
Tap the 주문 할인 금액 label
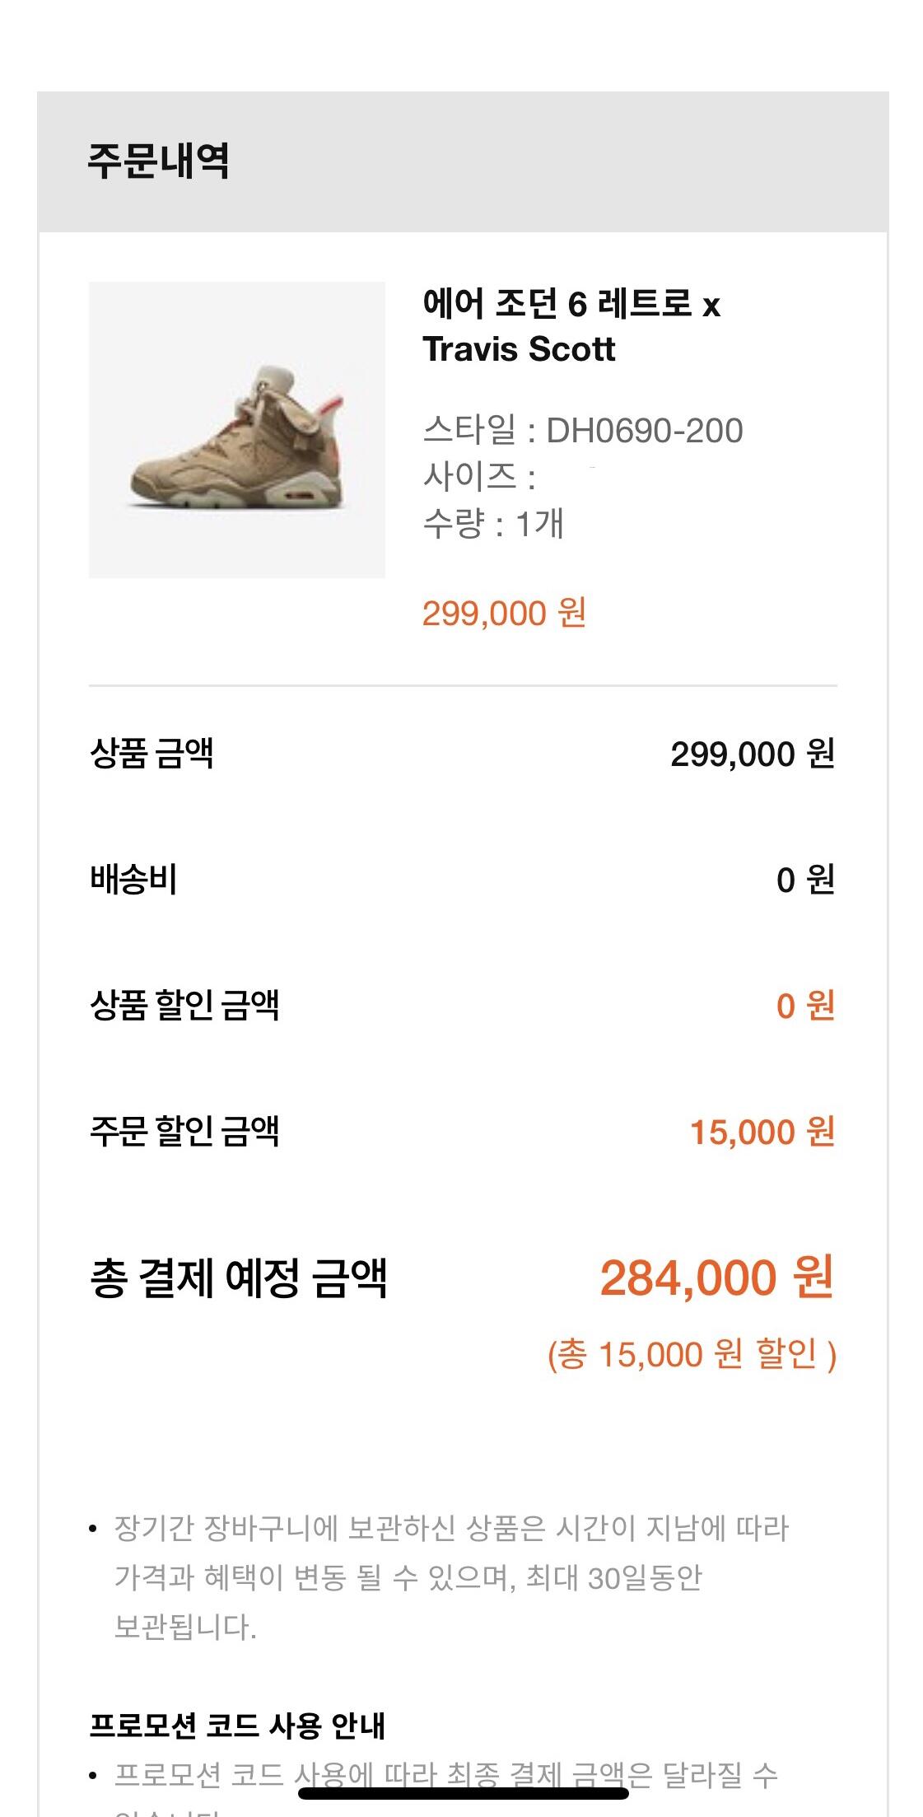tap(184, 1132)
